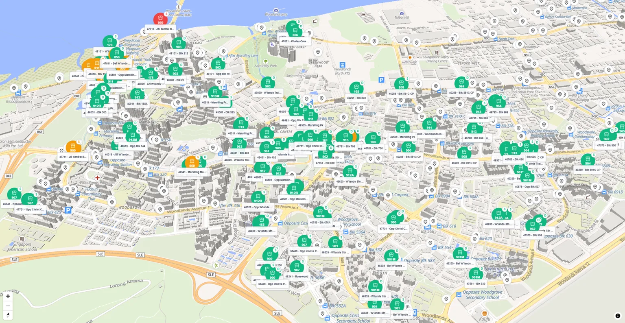
Task: Click the Singapore American School icon
Action: point(22,239)
